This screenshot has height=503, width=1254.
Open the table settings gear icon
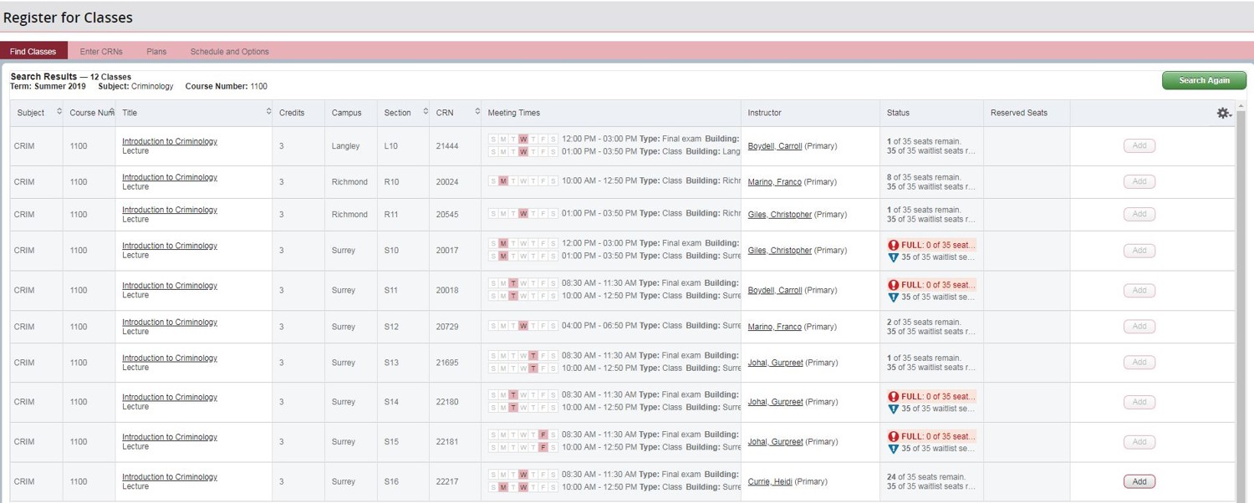click(x=1223, y=113)
